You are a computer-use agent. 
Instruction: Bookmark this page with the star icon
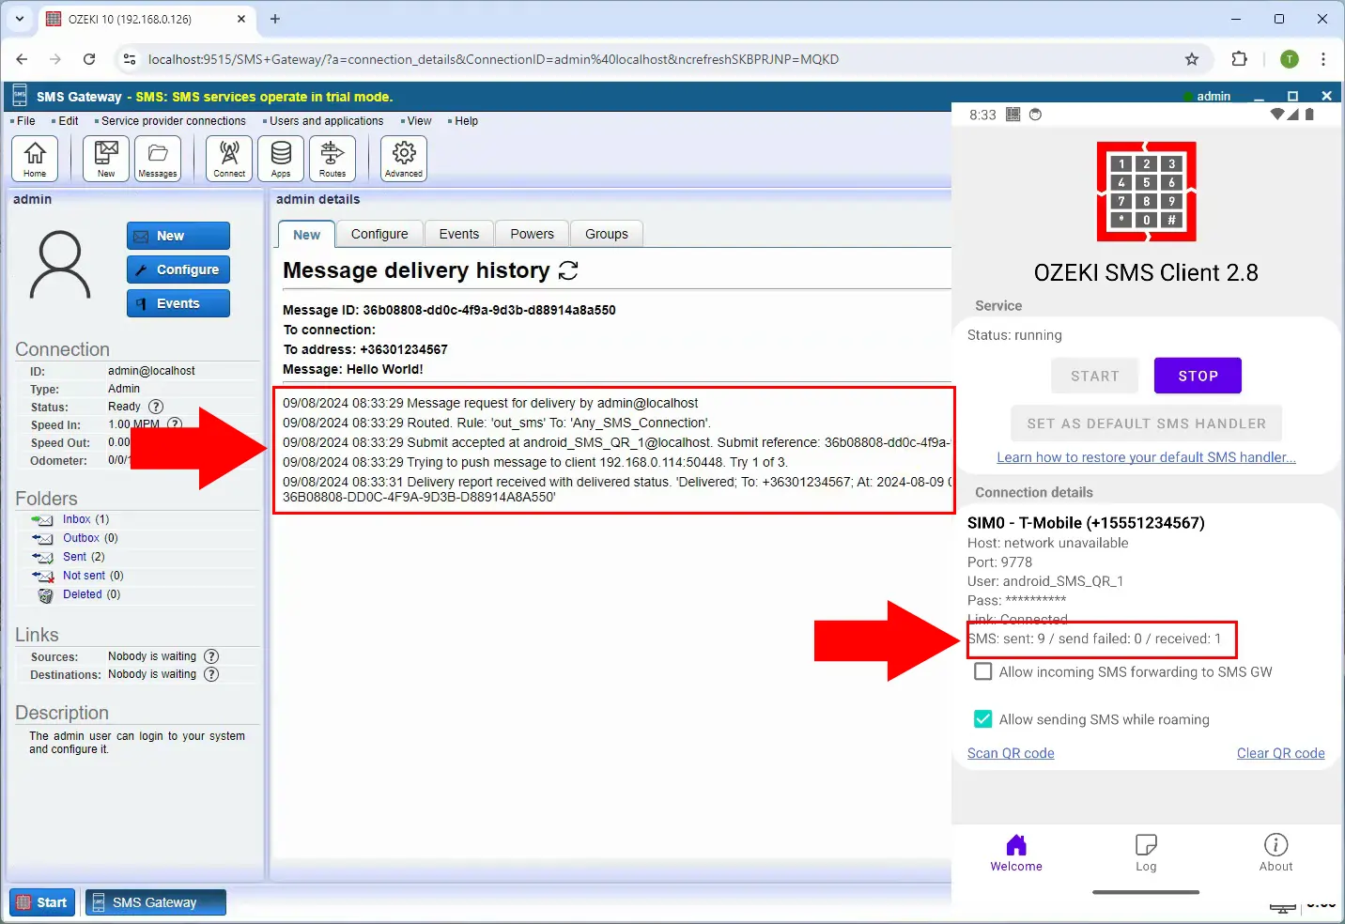(x=1192, y=59)
